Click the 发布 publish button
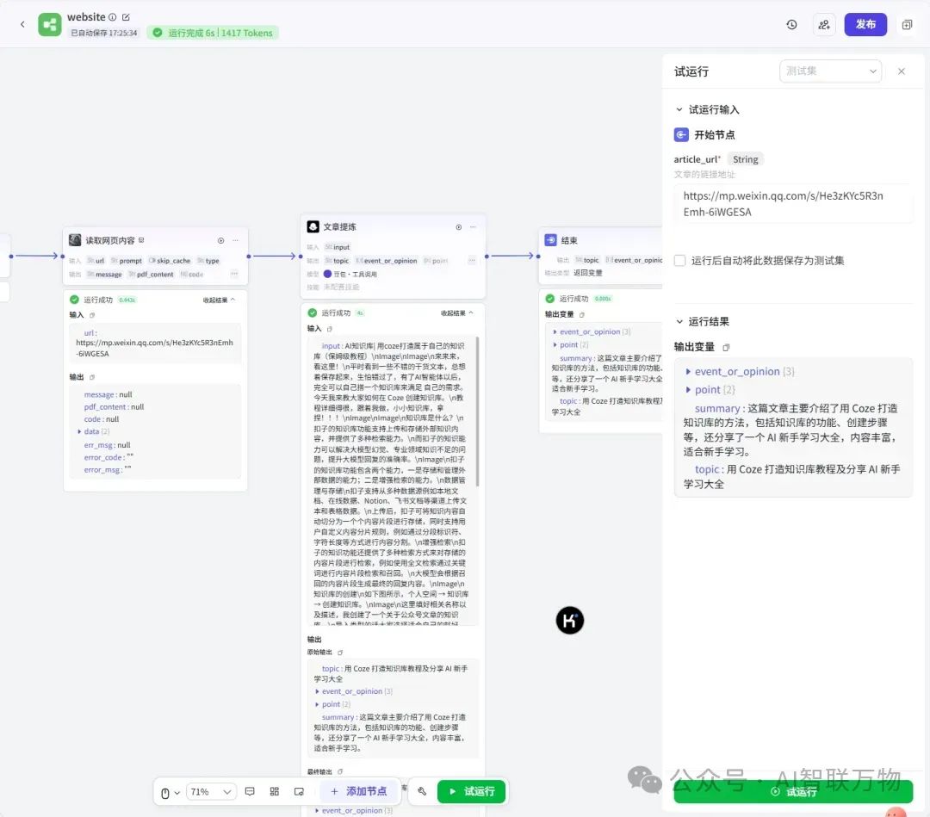The width and height of the screenshot is (930, 817). [865, 24]
